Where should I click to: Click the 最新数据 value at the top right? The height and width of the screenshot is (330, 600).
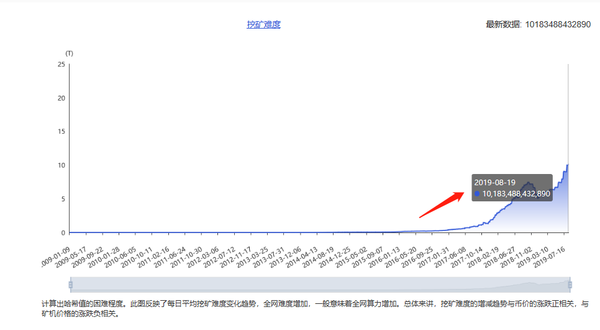pyautogui.click(x=557, y=25)
